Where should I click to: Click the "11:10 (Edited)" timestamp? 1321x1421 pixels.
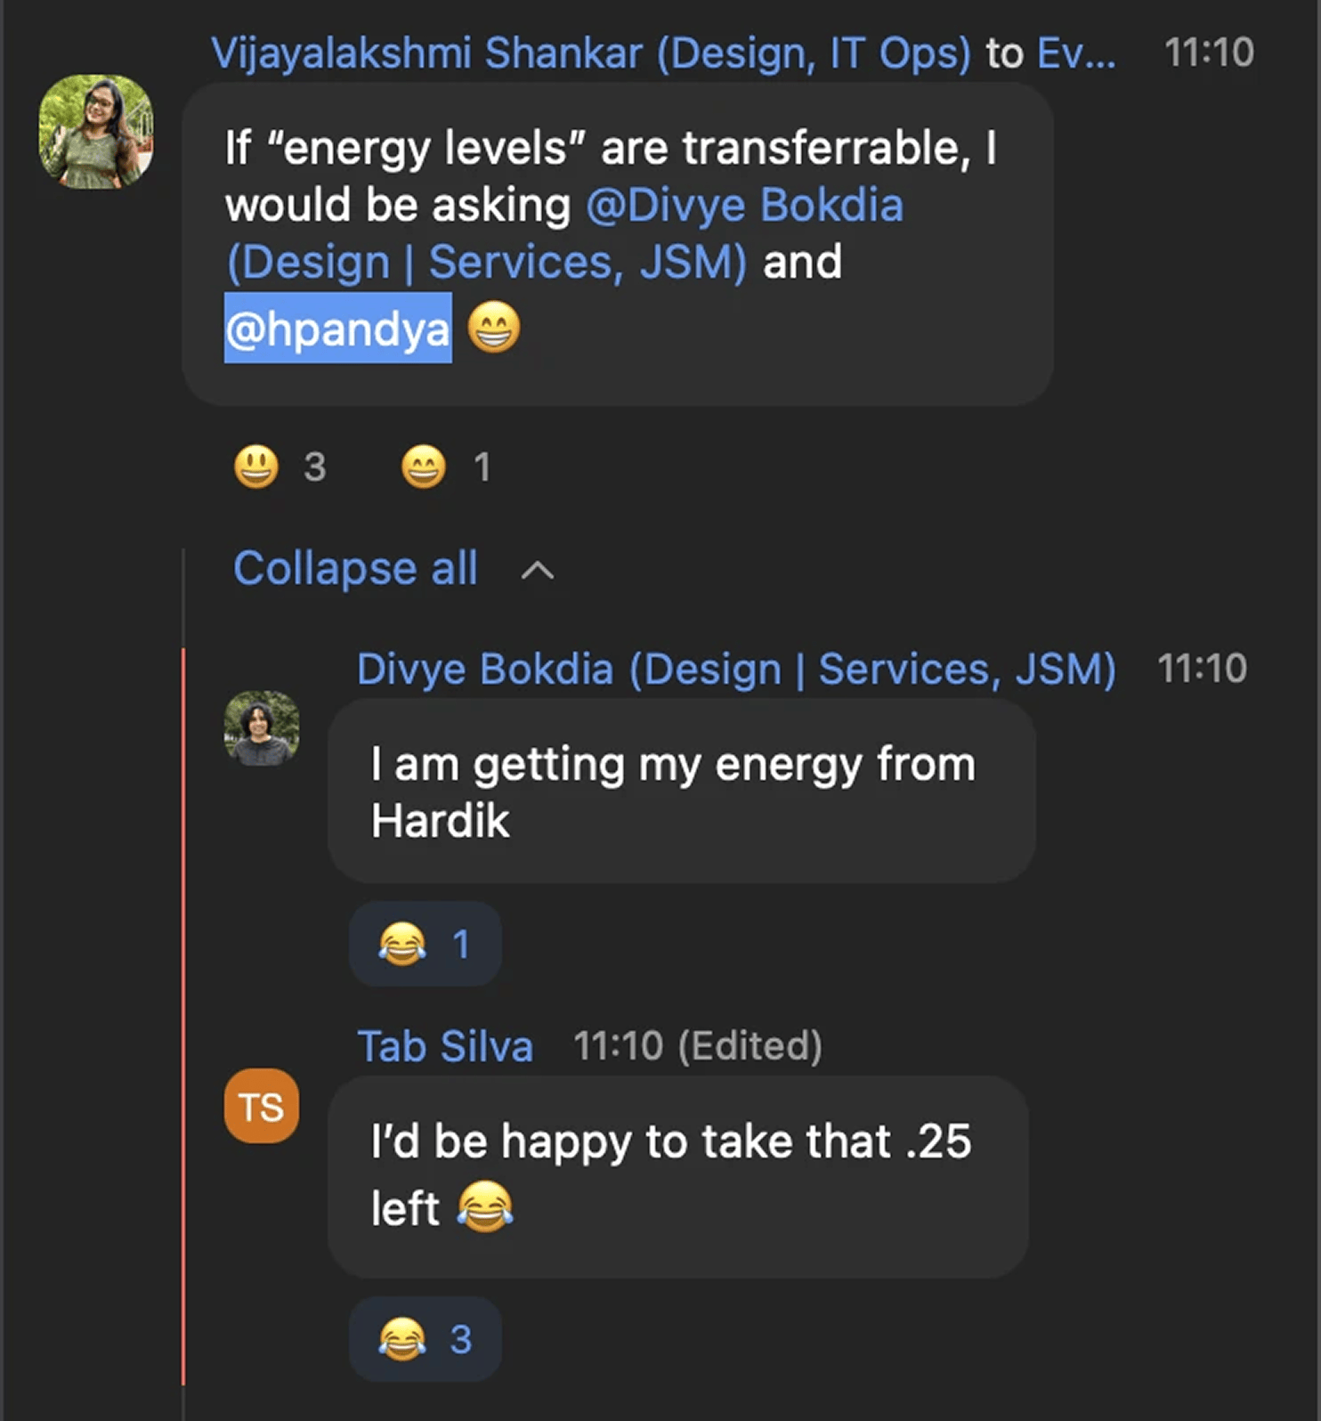697,1046
